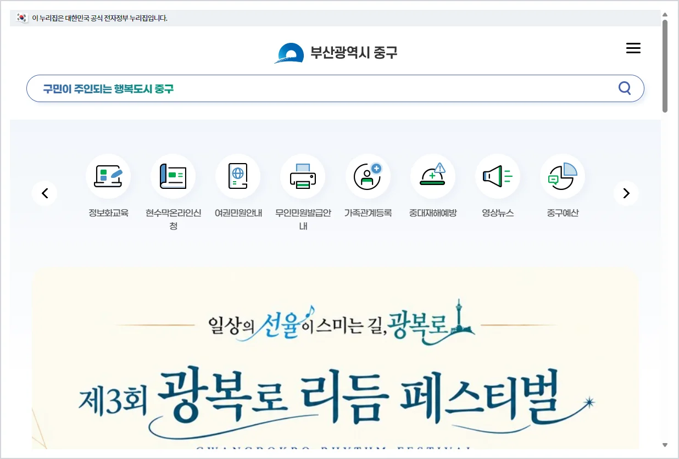Focus the site search field
The width and height of the screenshot is (679, 459).
[335, 88]
